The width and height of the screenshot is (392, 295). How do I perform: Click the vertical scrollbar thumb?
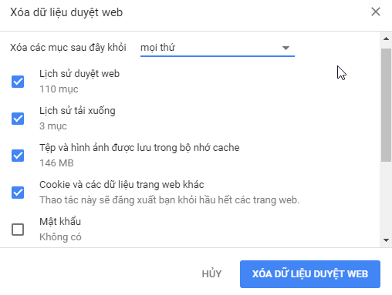386,105
